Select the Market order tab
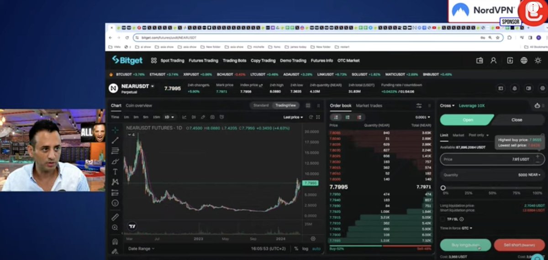The width and height of the screenshot is (548, 260). [458, 135]
